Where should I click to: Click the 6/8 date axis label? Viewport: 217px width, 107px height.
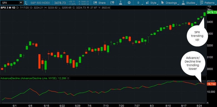click(30, 106)
